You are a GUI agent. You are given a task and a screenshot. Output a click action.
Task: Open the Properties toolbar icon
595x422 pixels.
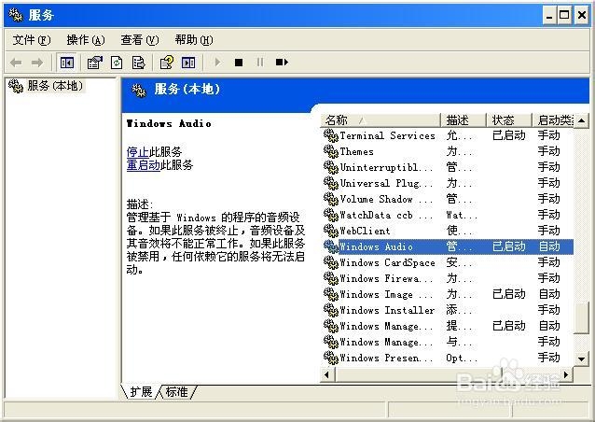pos(95,63)
